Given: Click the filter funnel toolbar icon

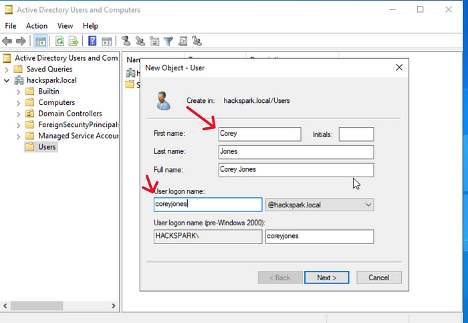Looking at the screenshot, I should tap(168, 41).
